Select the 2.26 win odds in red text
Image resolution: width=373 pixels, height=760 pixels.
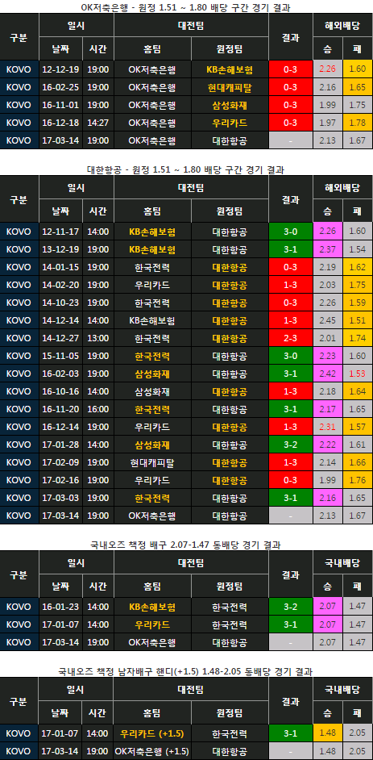[328, 69]
